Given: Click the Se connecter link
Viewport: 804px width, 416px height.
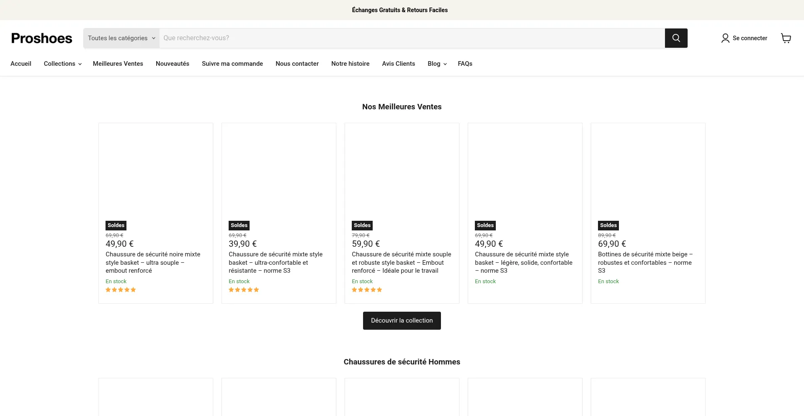Looking at the screenshot, I should [750, 38].
